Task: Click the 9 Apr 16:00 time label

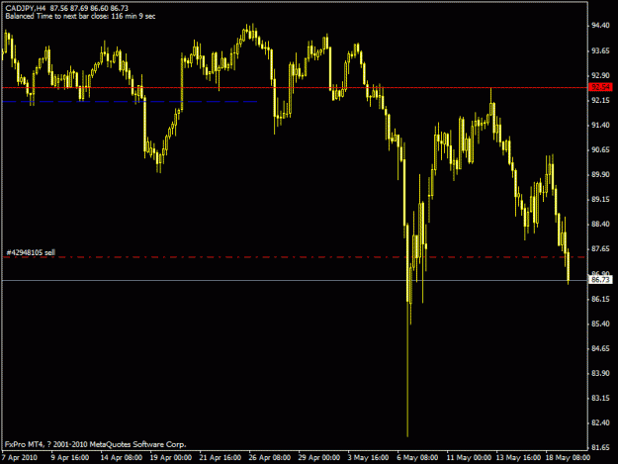Action: pyautogui.click(x=70, y=458)
